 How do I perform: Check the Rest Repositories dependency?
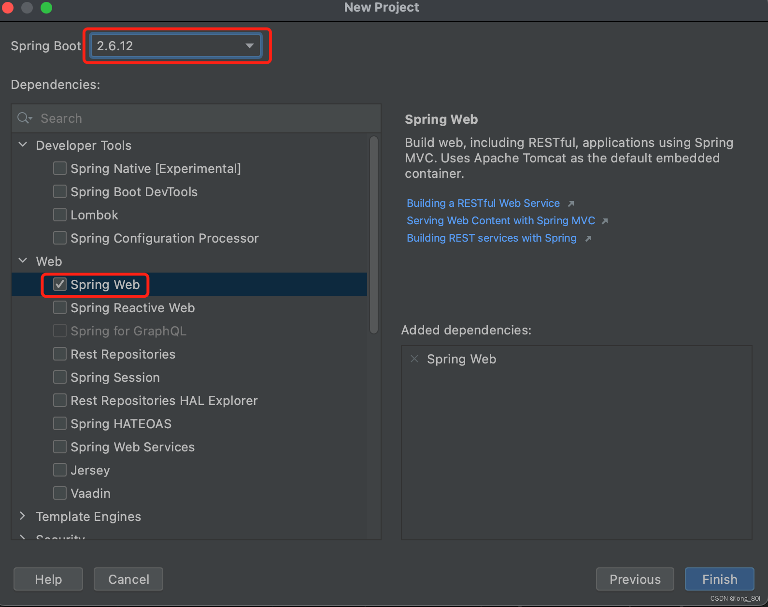(x=60, y=354)
